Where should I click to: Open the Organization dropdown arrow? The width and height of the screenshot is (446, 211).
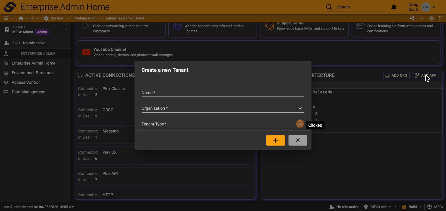pyautogui.click(x=300, y=108)
